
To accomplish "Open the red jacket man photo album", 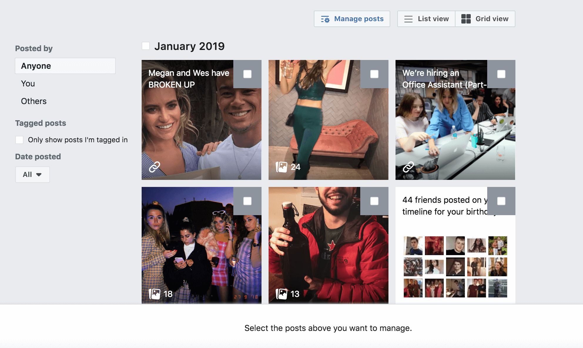I will (x=328, y=245).
